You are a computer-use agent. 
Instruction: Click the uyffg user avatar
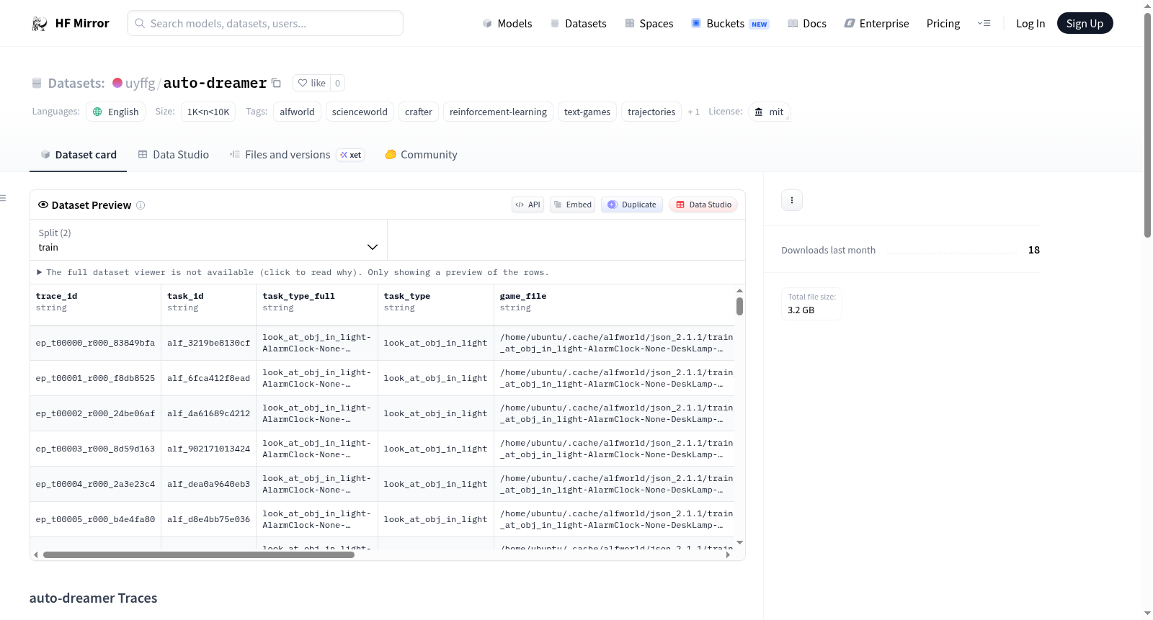117,83
